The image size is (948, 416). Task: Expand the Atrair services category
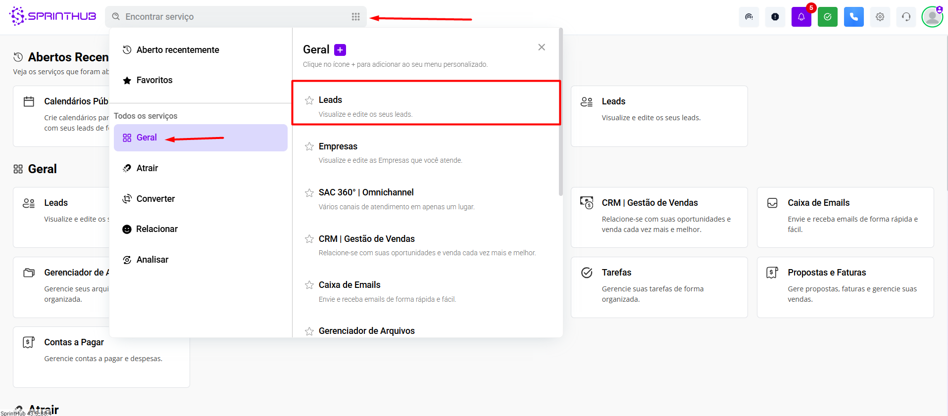pyautogui.click(x=147, y=168)
